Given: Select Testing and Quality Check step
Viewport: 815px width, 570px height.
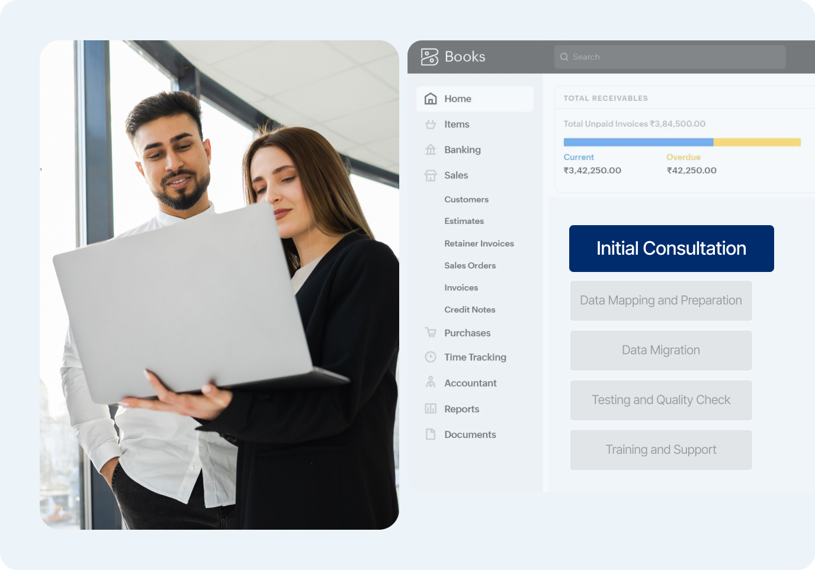Looking at the screenshot, I should click(661, 400).
